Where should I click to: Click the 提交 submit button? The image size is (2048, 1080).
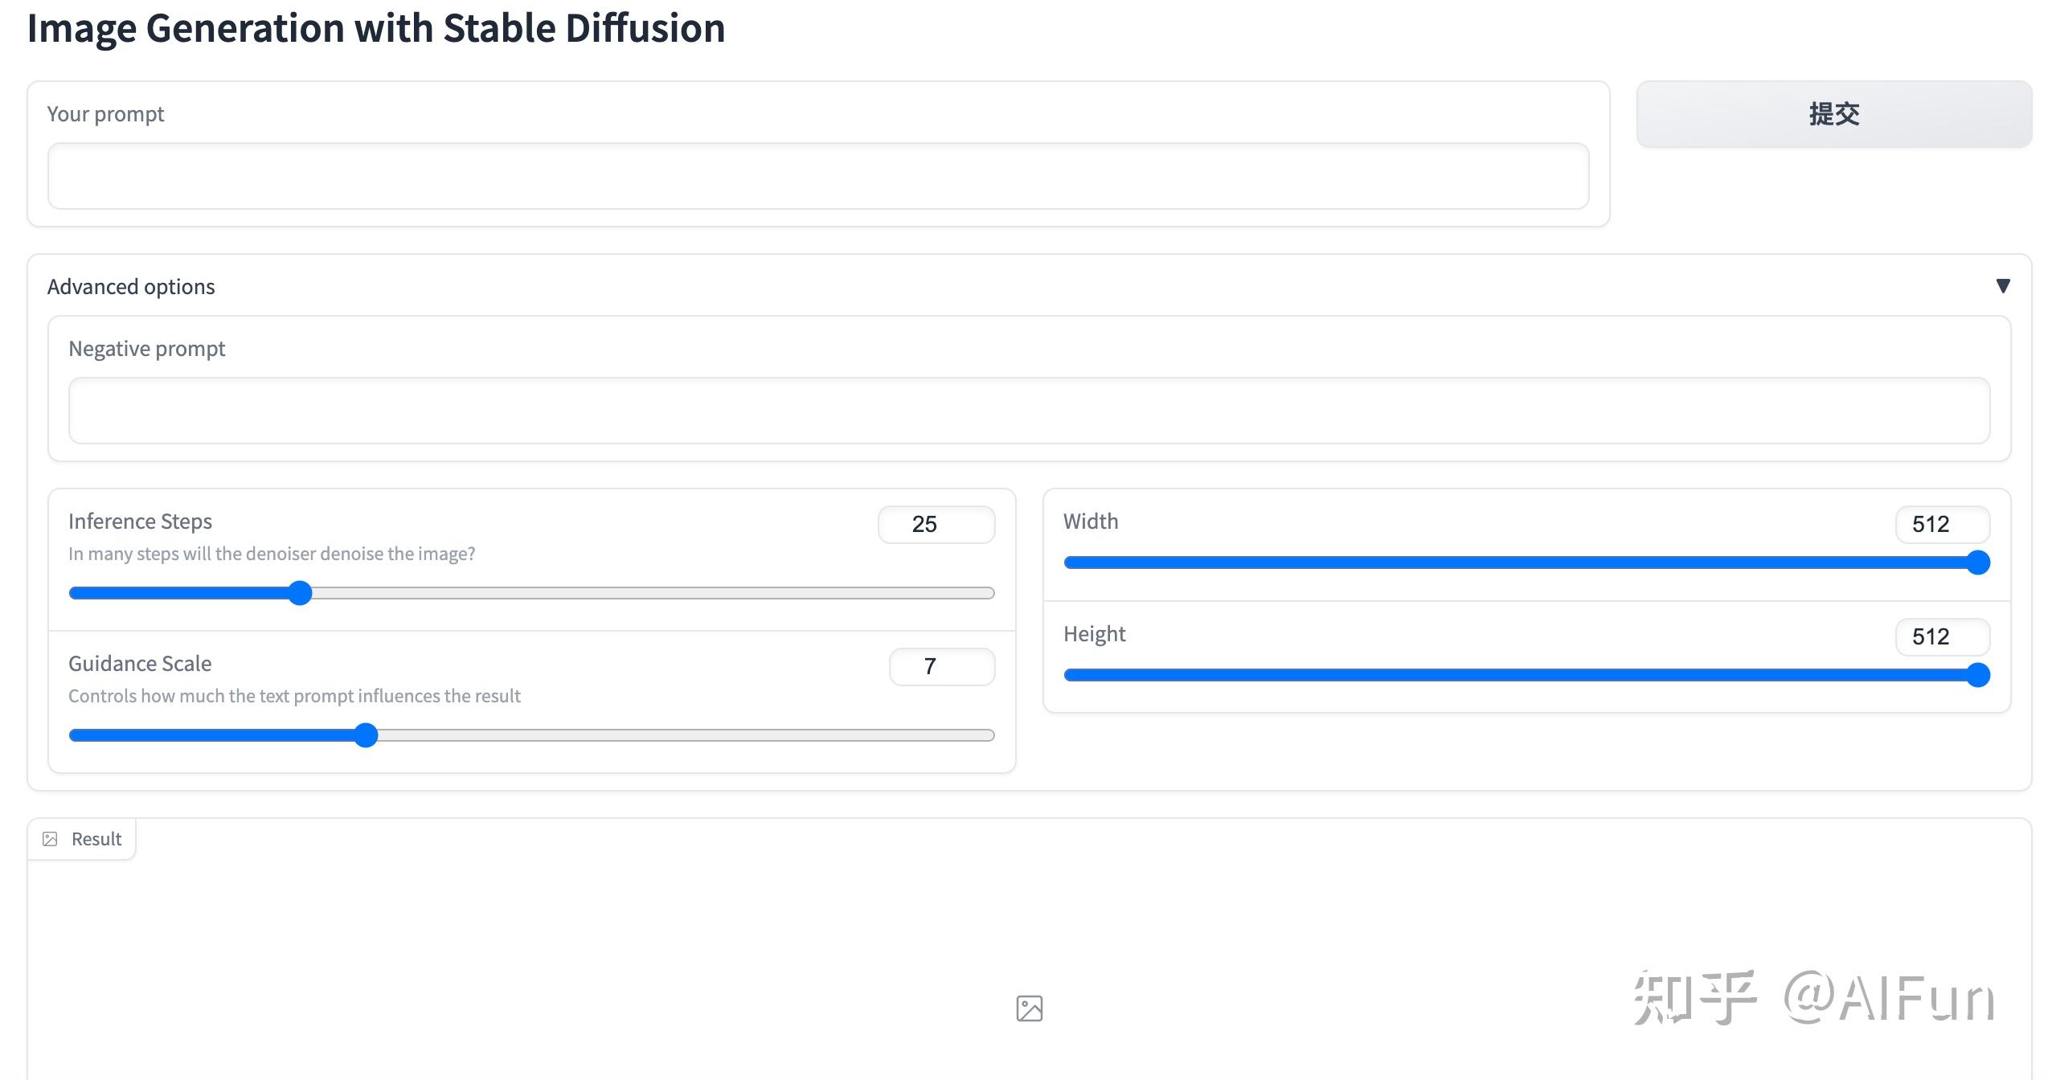1833,114
